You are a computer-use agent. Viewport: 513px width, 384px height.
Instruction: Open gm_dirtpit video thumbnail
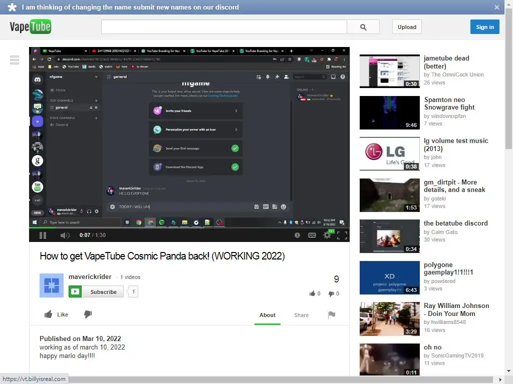click(389, 195)
